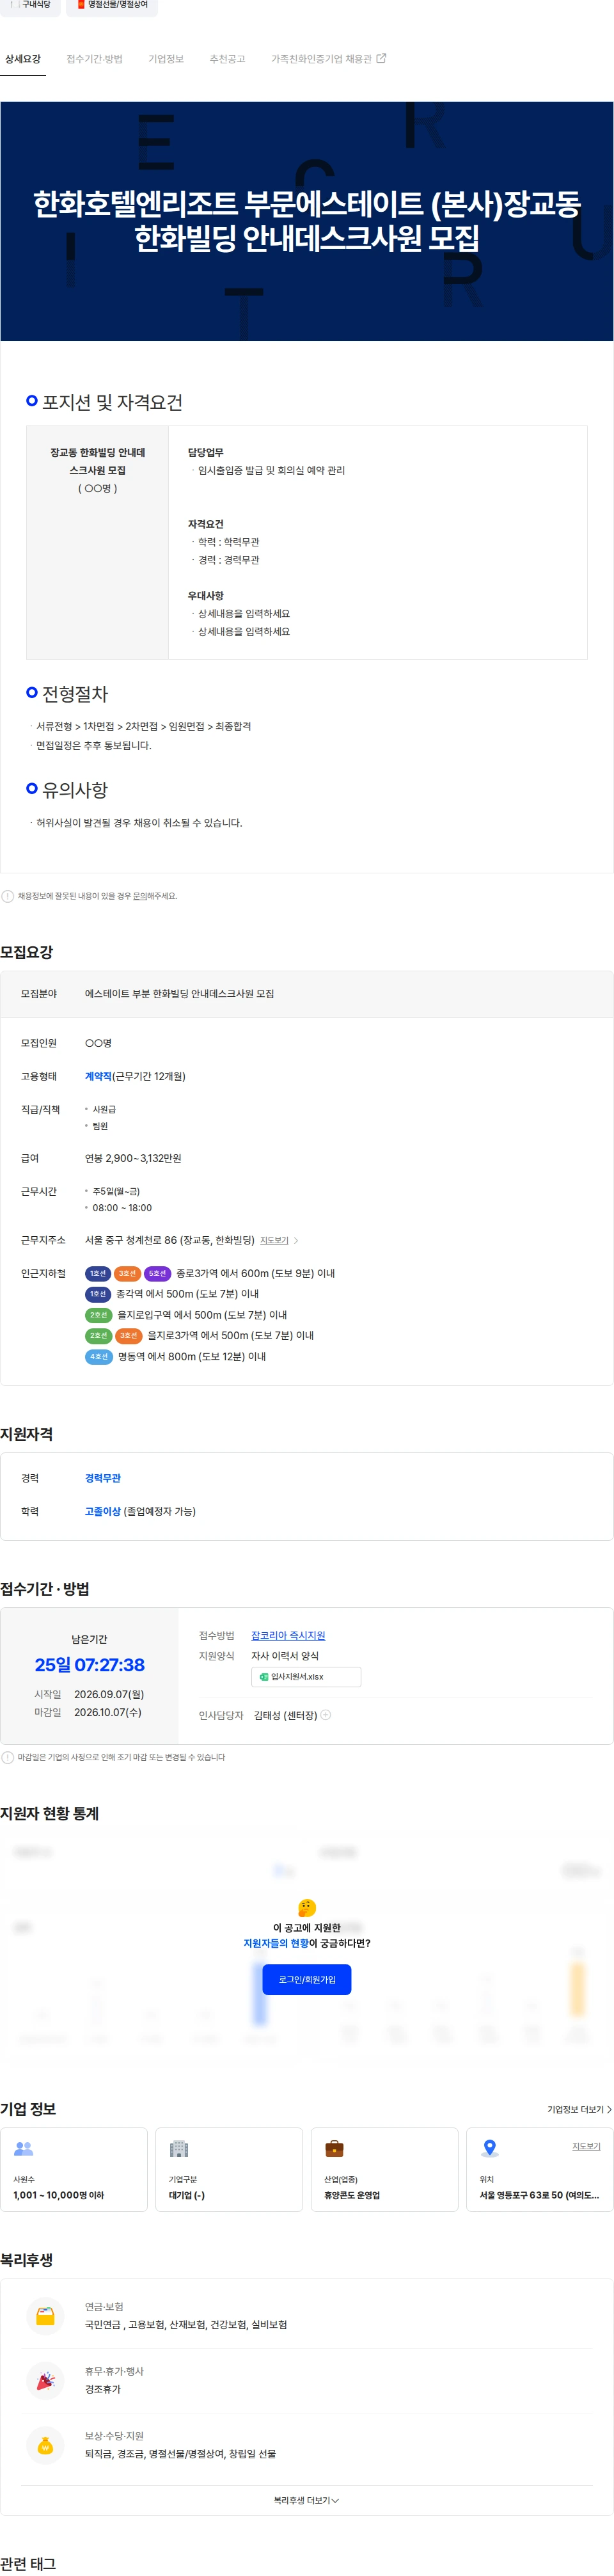The height and width of the screenshot is (2576, 614).
Task: Click the 4호선 badge for 명동역
Action: (98, 1356)
